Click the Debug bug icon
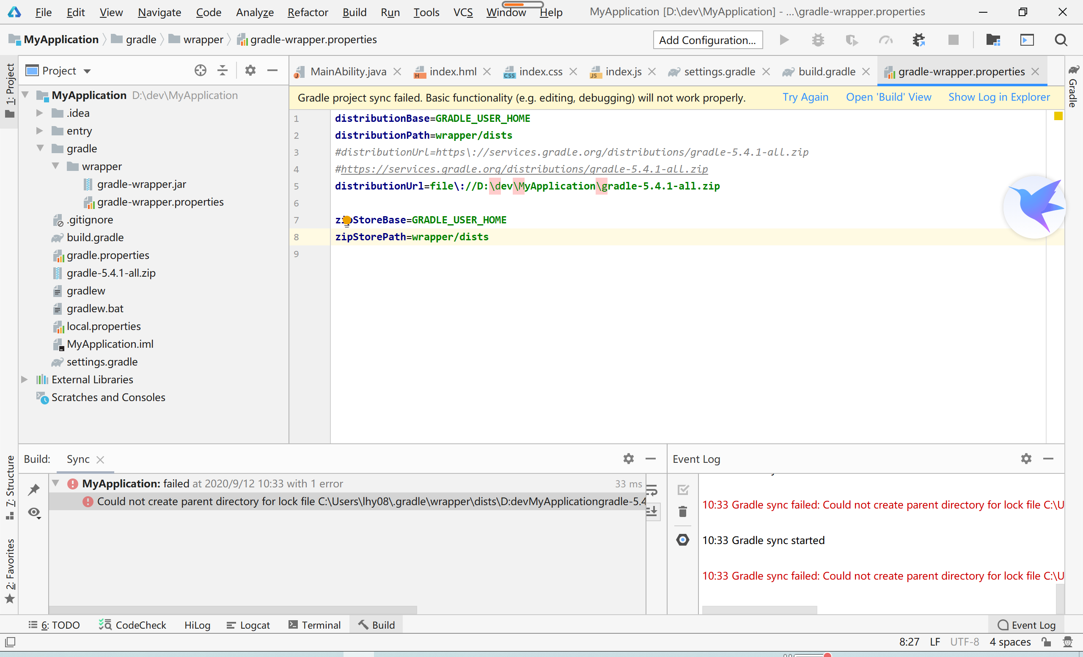This screenshot has width=1083, height=657. click(x=818, y=40)
